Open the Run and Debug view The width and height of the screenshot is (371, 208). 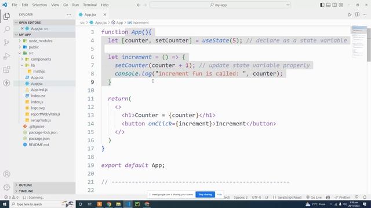6,56
